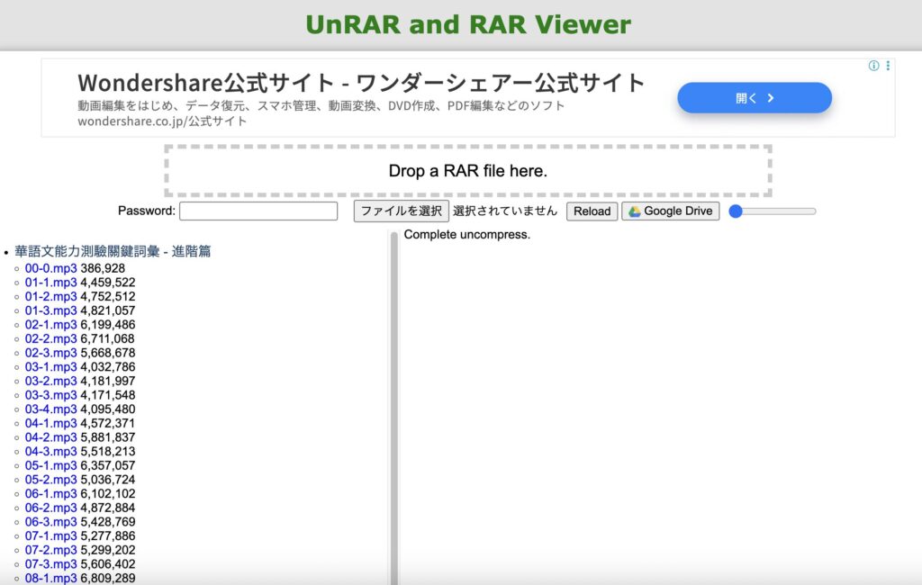Click the Password input field
Viewport: 922px width, 585px height.
click(258, 211)
